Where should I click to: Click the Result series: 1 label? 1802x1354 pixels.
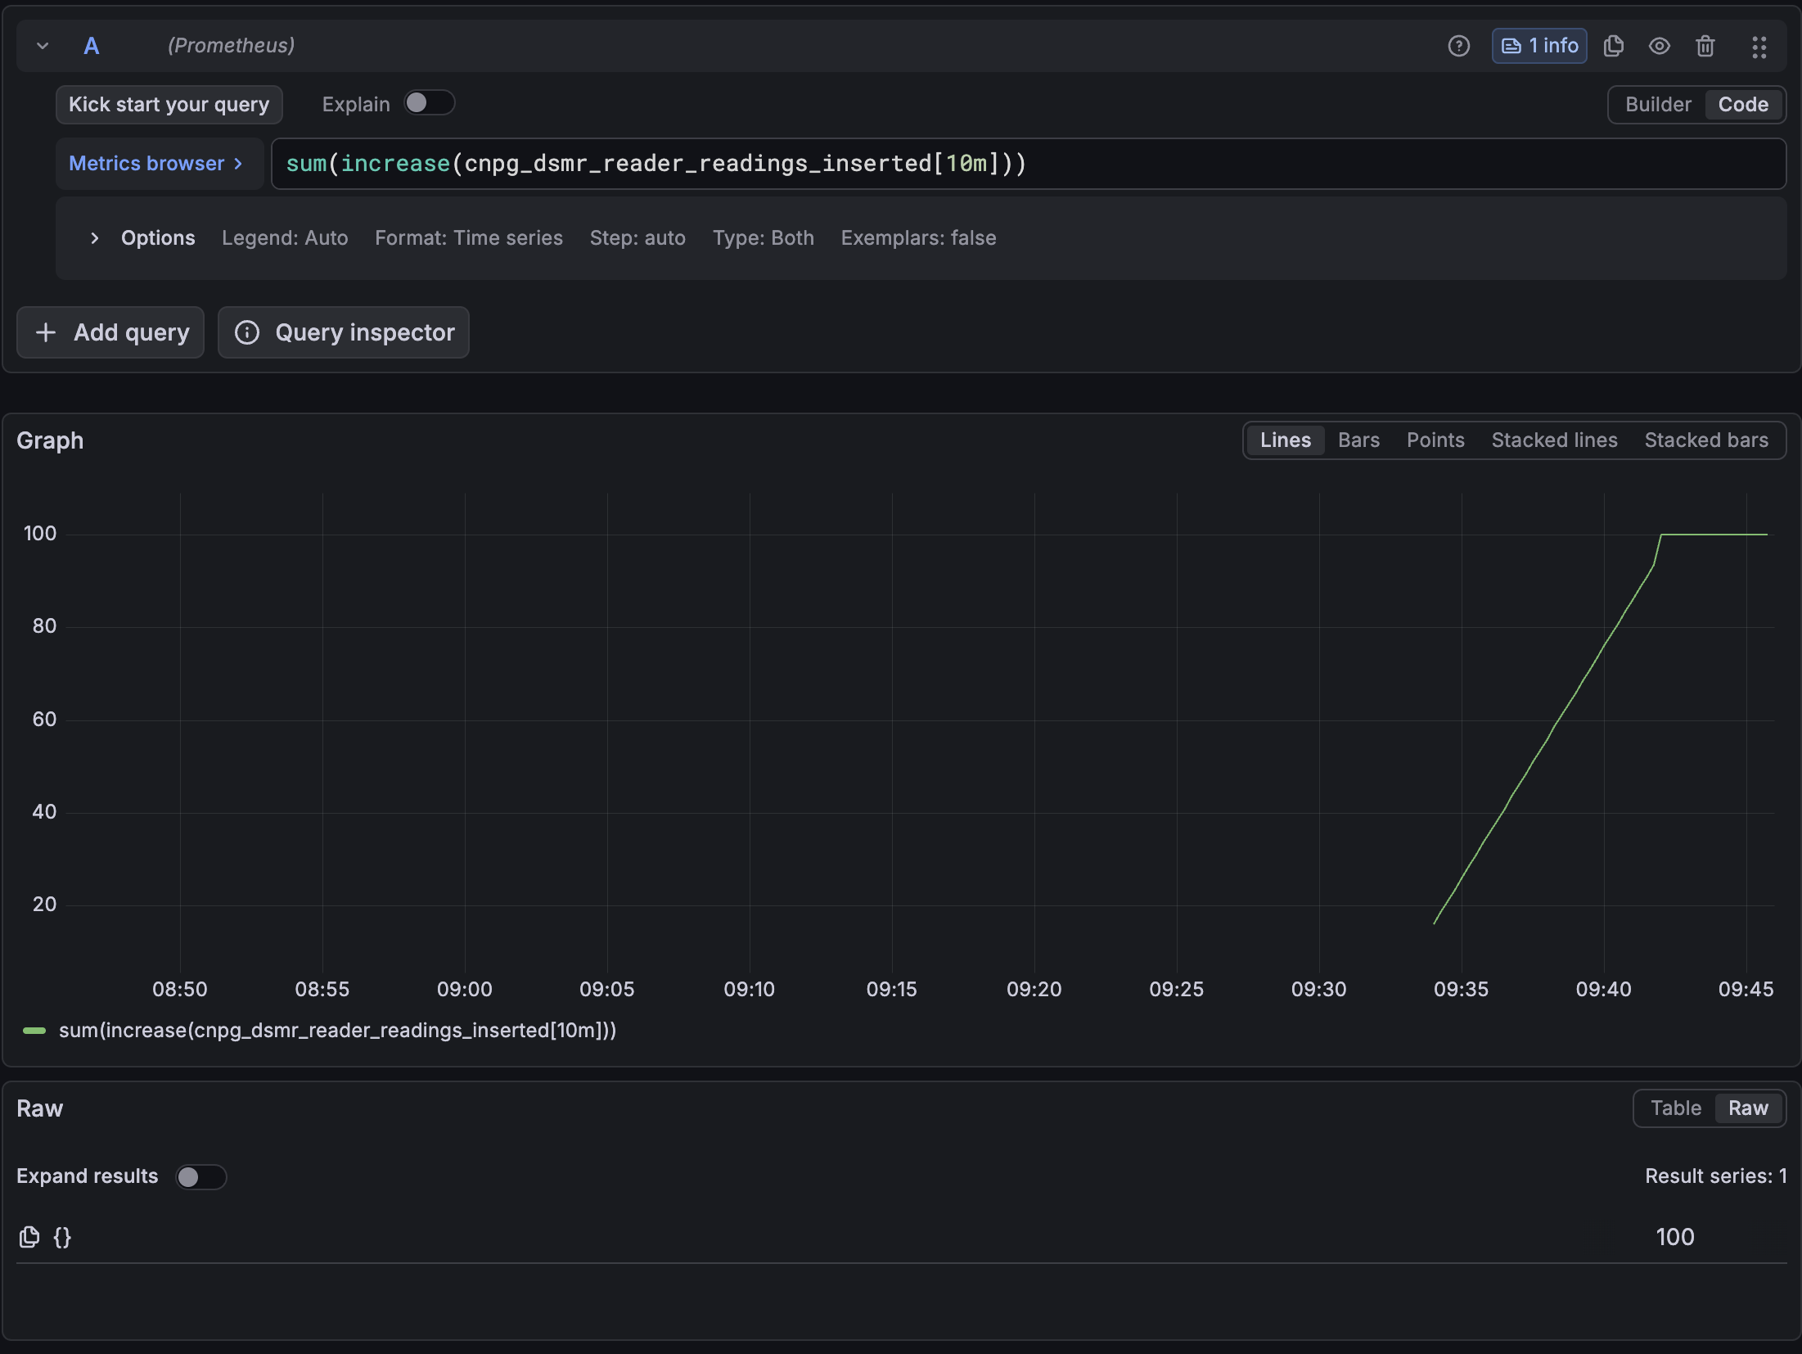[x=1716, y=1176]
